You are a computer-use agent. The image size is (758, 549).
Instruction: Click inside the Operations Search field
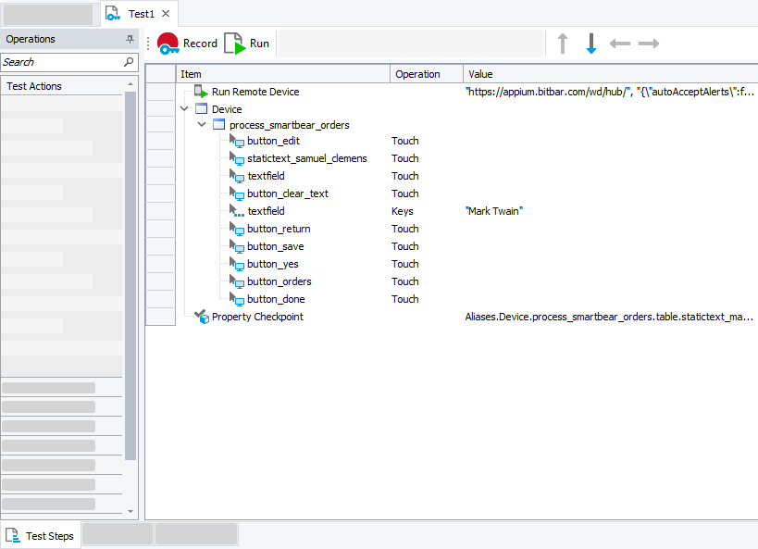(x=56, y=61)
